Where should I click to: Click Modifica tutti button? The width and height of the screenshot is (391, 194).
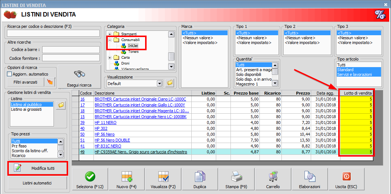(38, 169)
